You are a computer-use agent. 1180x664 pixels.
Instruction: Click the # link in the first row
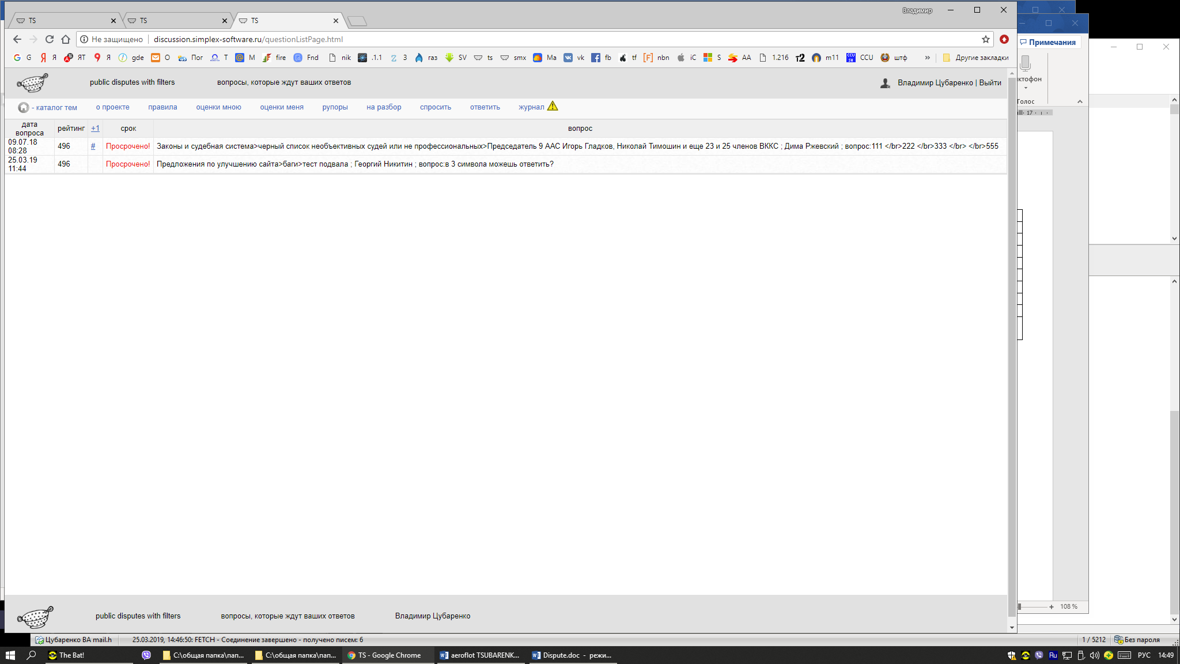click(93, 146)
